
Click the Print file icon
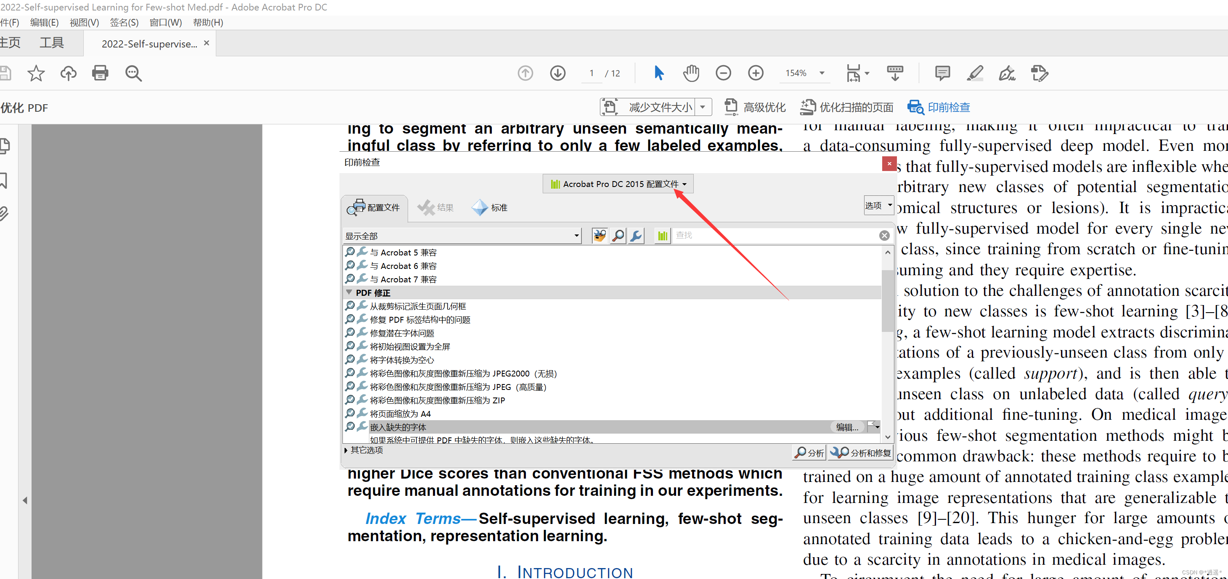100,73
